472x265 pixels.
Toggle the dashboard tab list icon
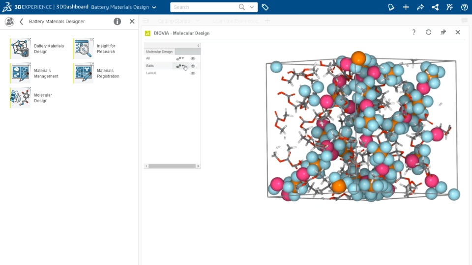pyautogui.click(x=146, y=21)
